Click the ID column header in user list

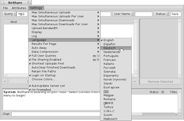point(163,92)
